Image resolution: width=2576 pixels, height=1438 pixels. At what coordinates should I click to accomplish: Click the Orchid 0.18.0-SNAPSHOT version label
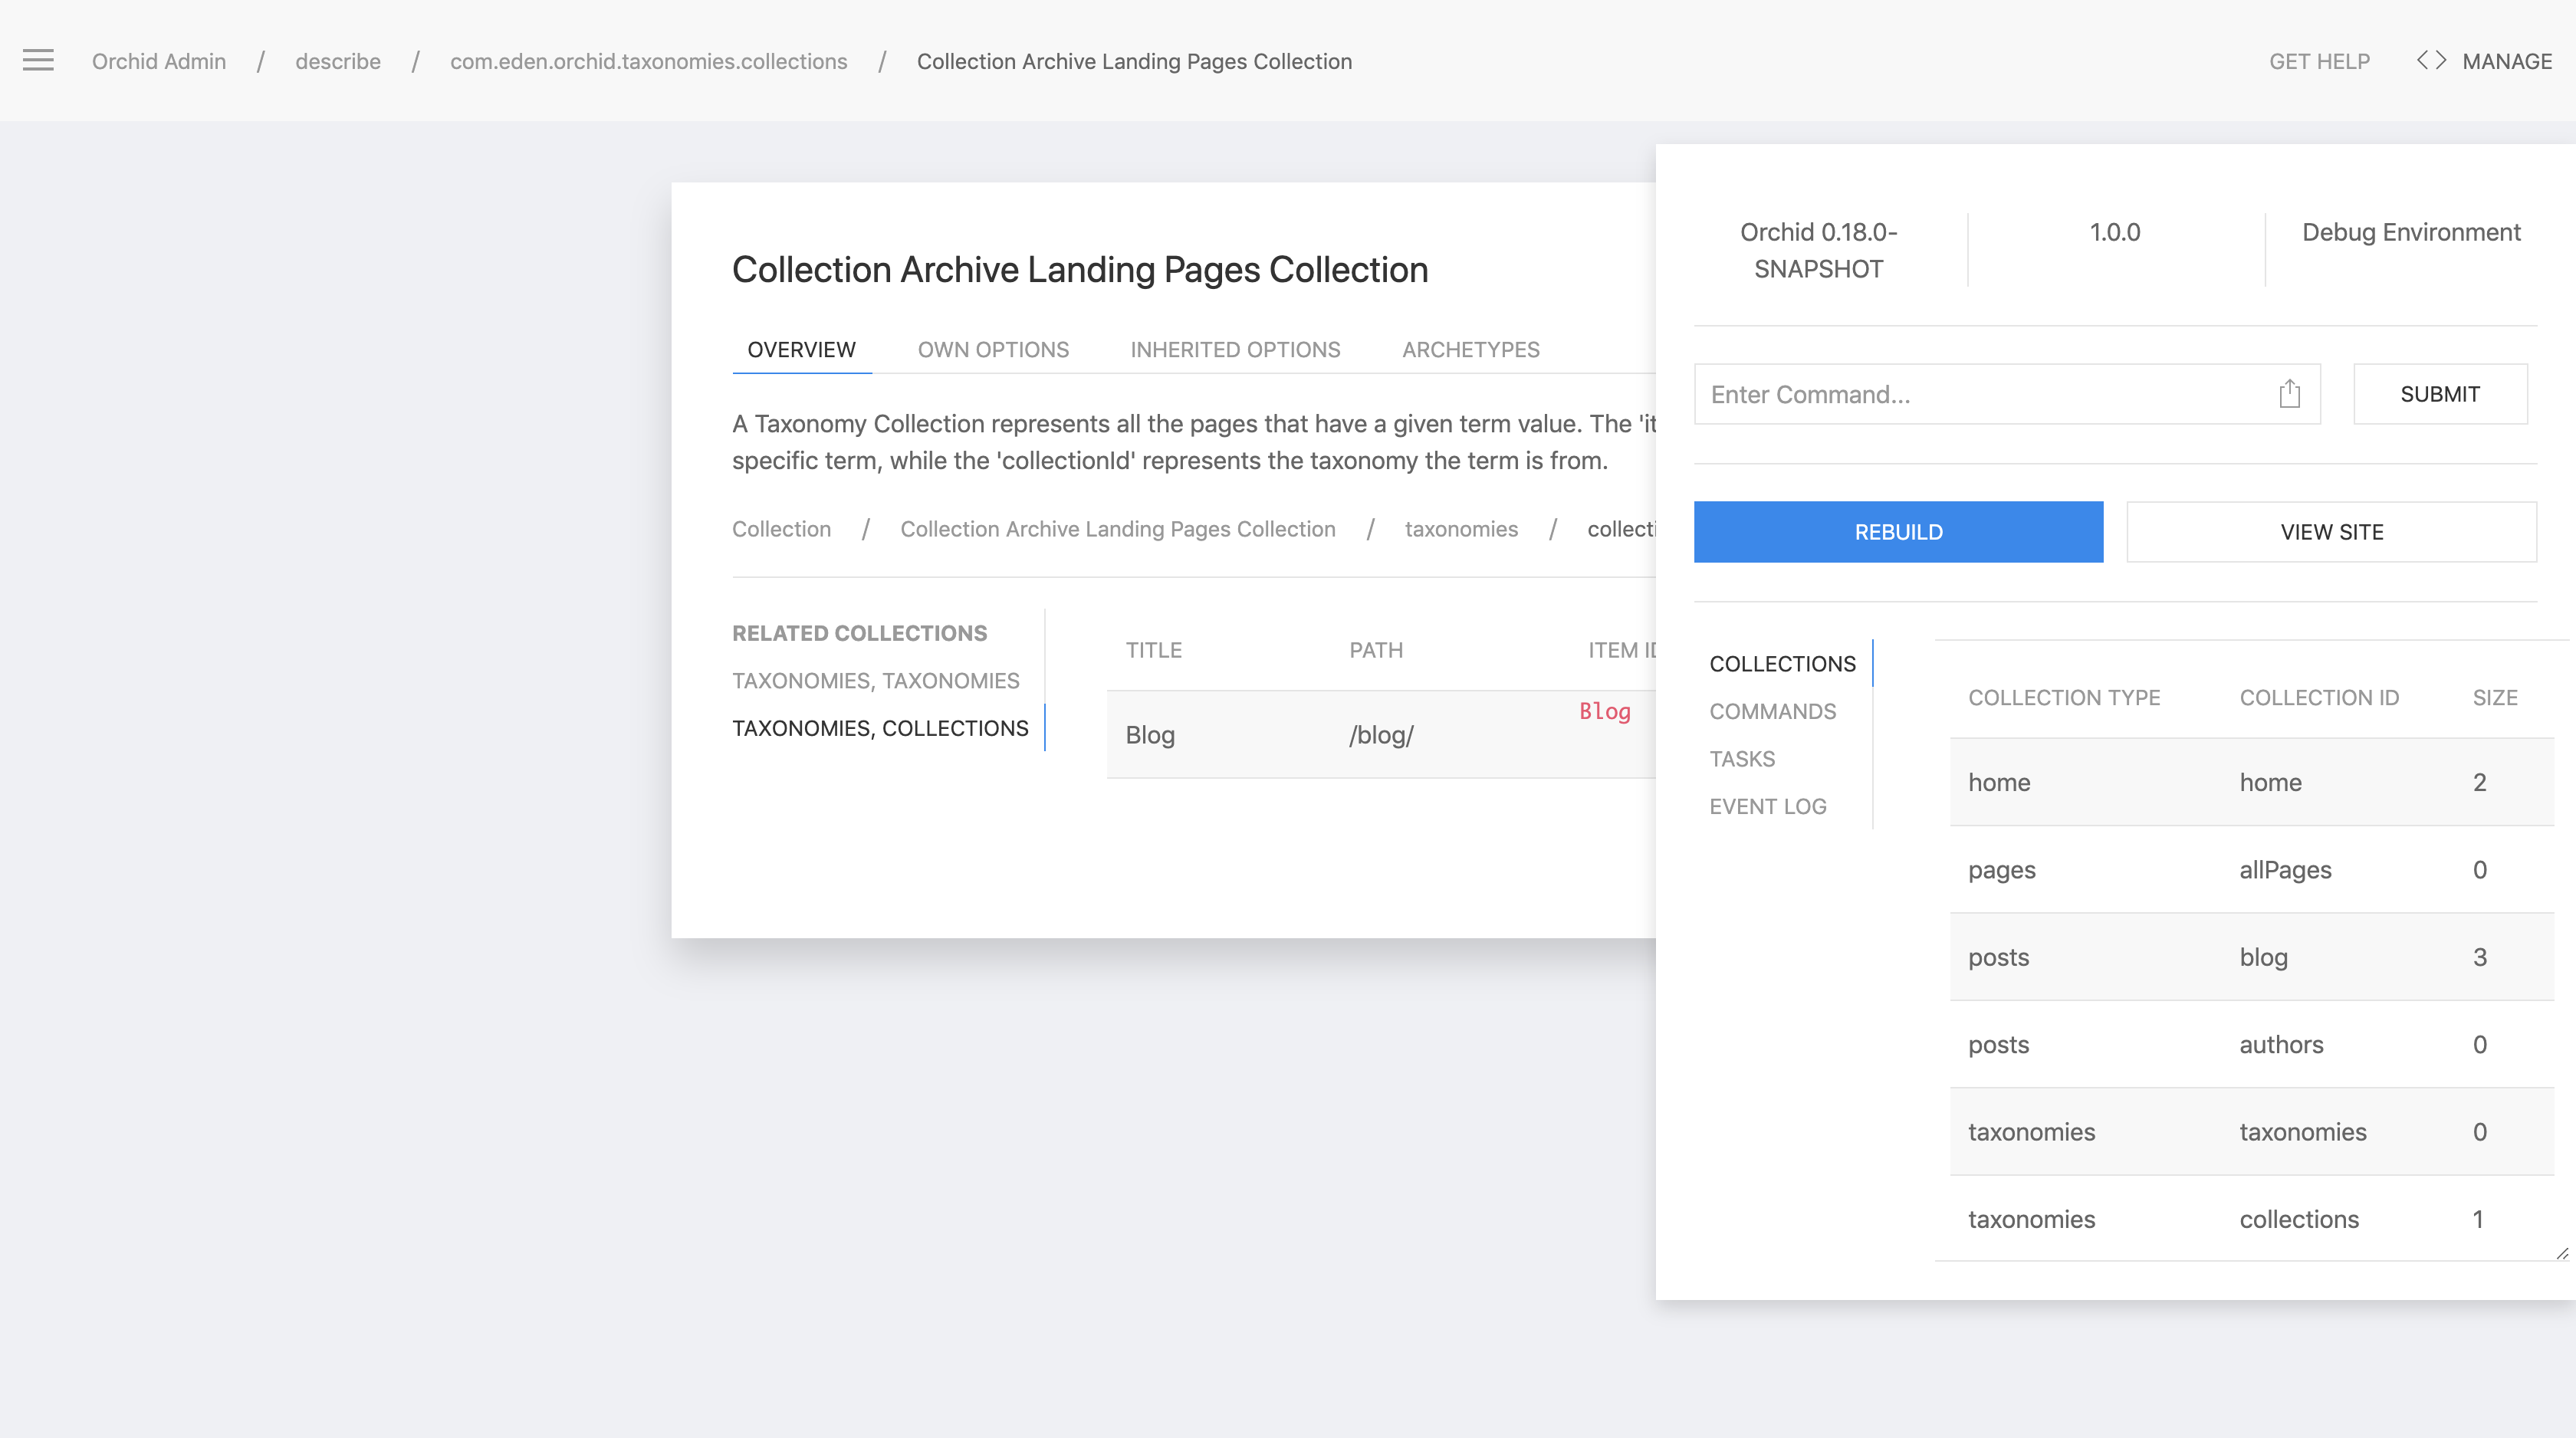pyautogui.click(x=1818, y=250)
